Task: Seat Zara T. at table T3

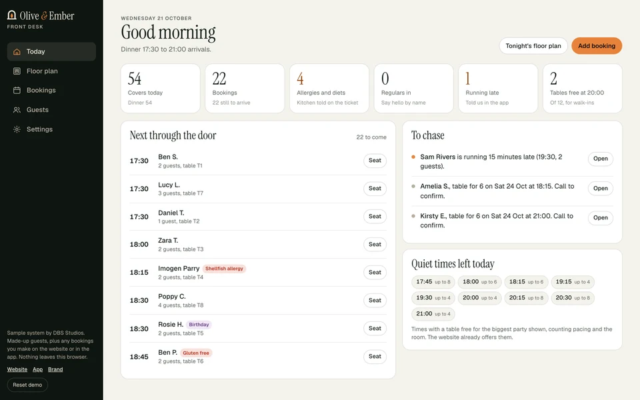Action: pyautogui.click(x=375, y=245)
